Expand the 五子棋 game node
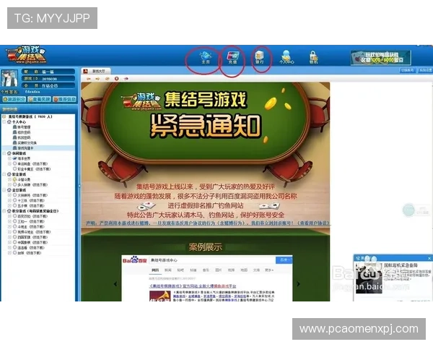This screenshot has width=433, height=347. coord(9,206)
